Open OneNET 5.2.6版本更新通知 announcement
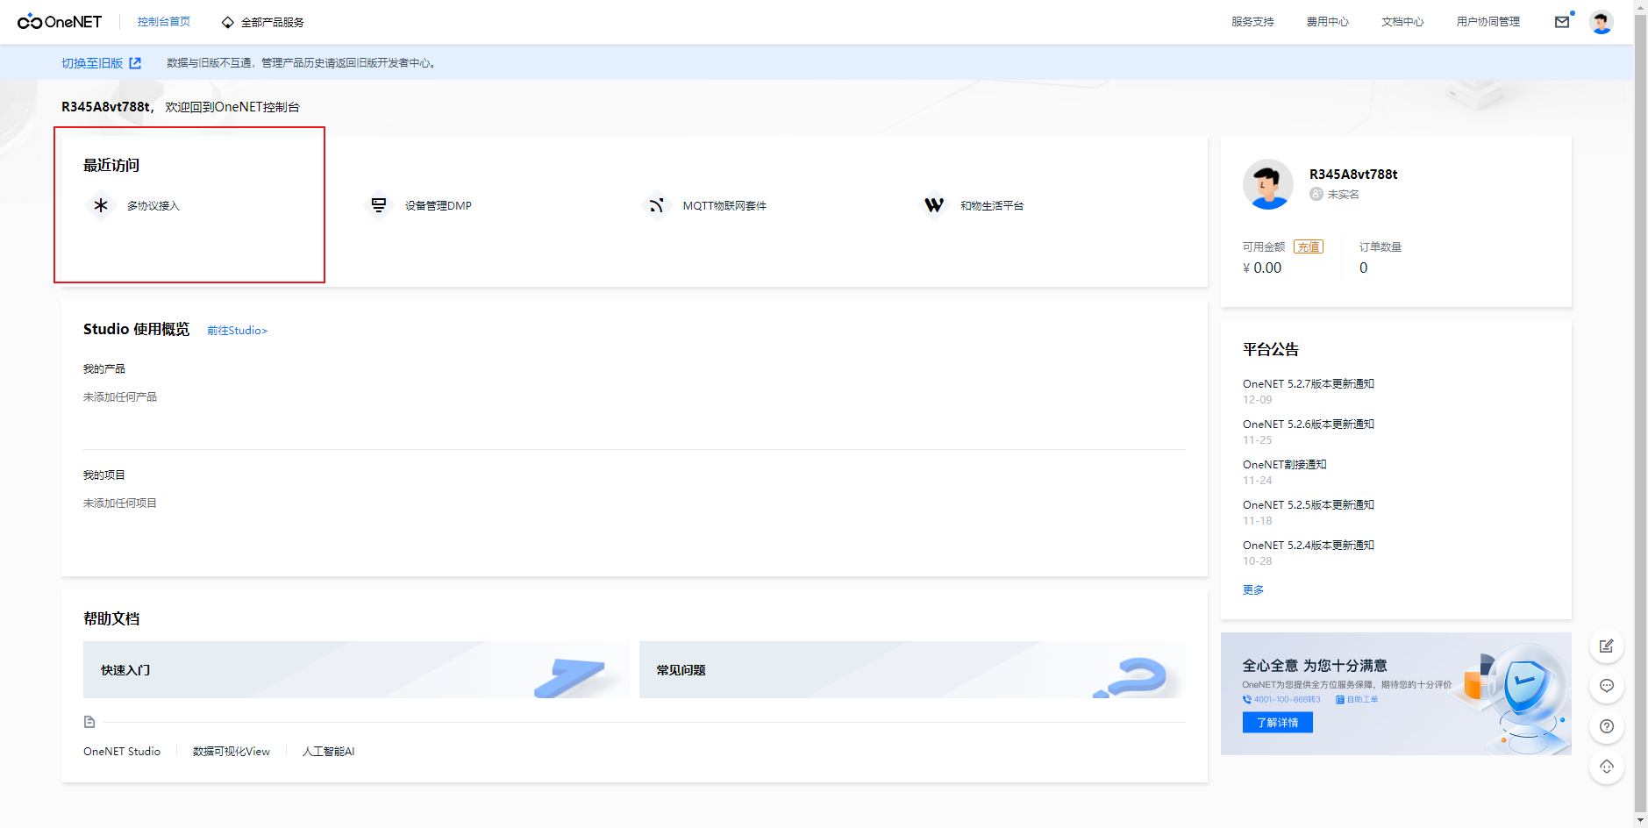 click(x=1309, y=424)
